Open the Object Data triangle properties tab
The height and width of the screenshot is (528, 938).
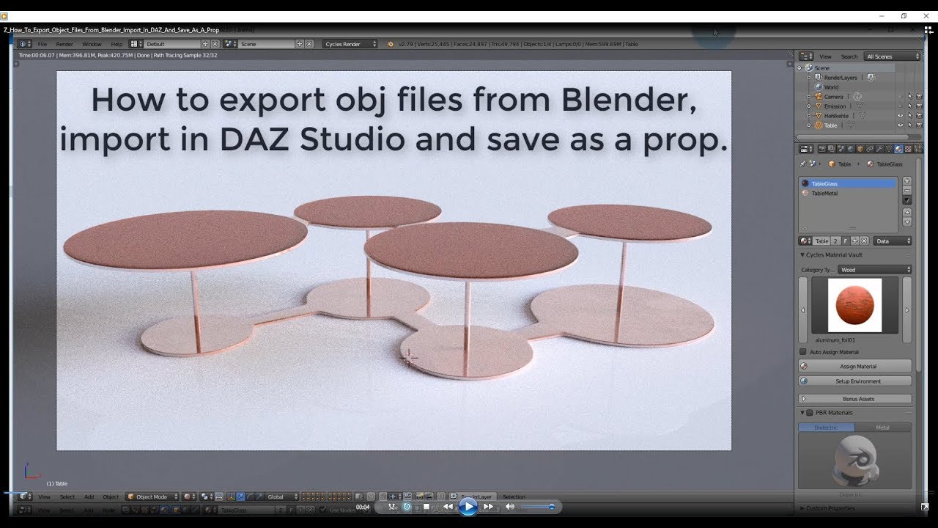(889, 149)
